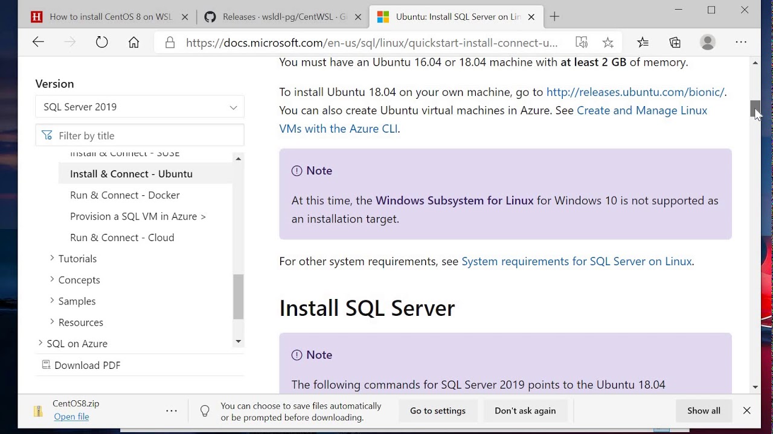Close the downloads bar
Viewport: 773px width, 434px height.
point(747,410)
